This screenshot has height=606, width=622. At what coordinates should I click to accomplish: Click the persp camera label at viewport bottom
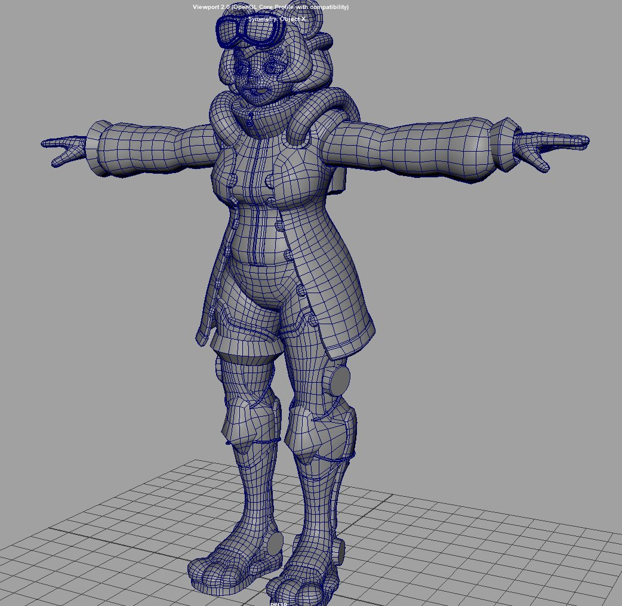(x=278, y=602)
